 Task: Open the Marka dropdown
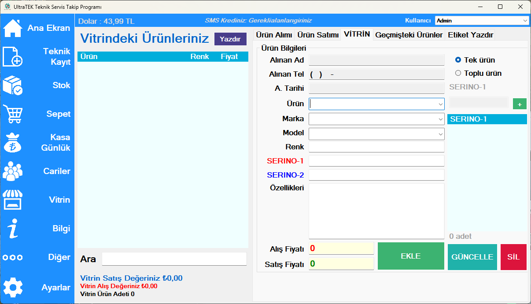pyautogui.click(x=440, y=119)
